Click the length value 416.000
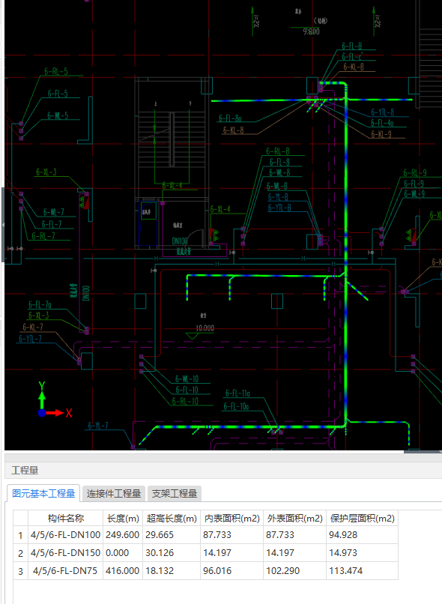This screenshot has width=442, height=604. coord(122,570)
